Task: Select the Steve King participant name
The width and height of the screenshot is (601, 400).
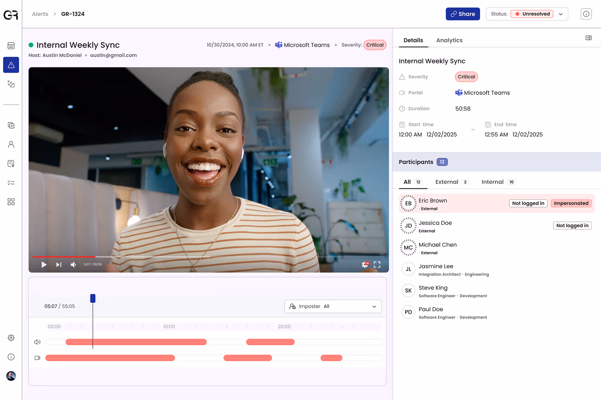Action: (x=433, y=288)
